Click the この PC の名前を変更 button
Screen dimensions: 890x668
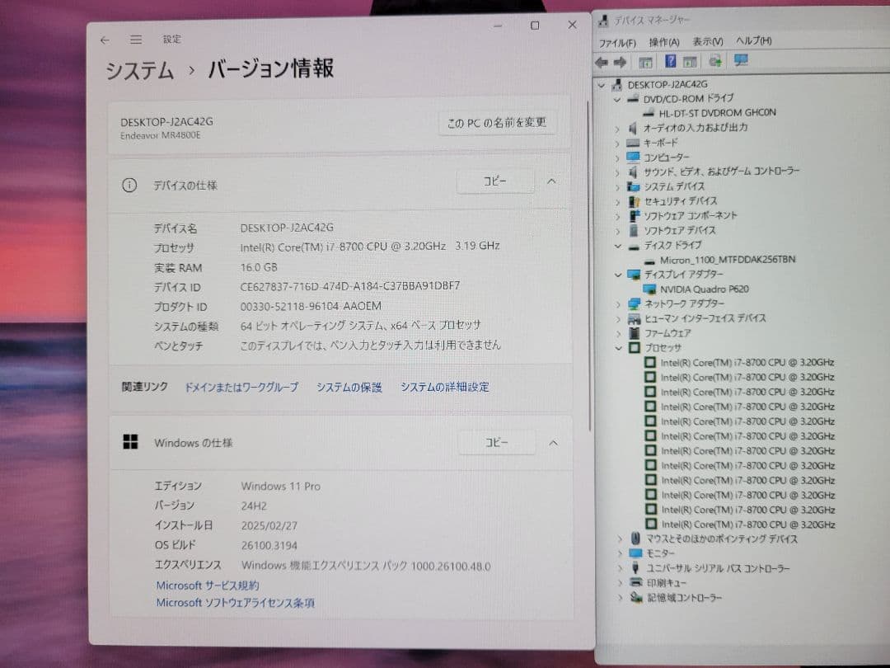pos(497,121)
